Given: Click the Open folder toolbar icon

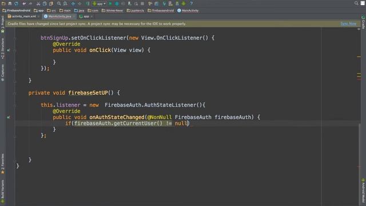Looking at the screenshot, I should [x=3, y=3].
